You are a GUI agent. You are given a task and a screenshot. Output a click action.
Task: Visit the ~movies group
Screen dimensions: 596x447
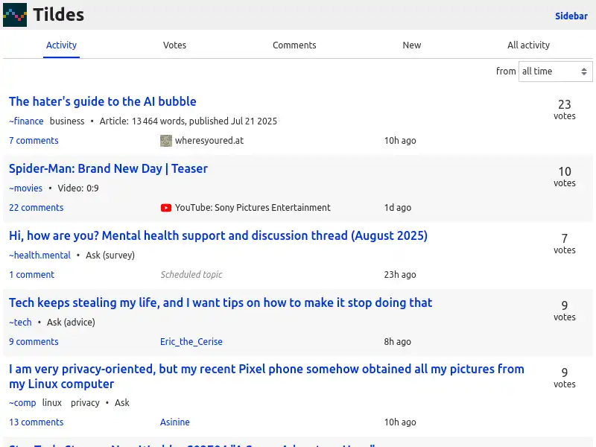tap(26, 188)
